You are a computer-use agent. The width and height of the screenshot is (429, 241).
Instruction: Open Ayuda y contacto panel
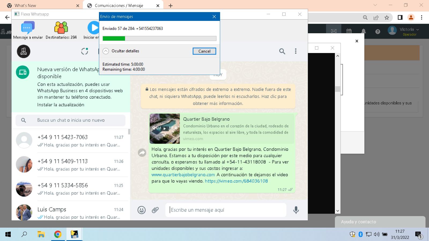tap(380, 222)
